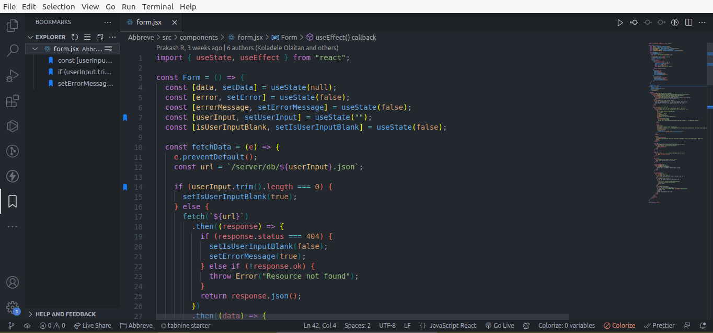
Task: Open the Search view in activity bar
Action: 13,50
